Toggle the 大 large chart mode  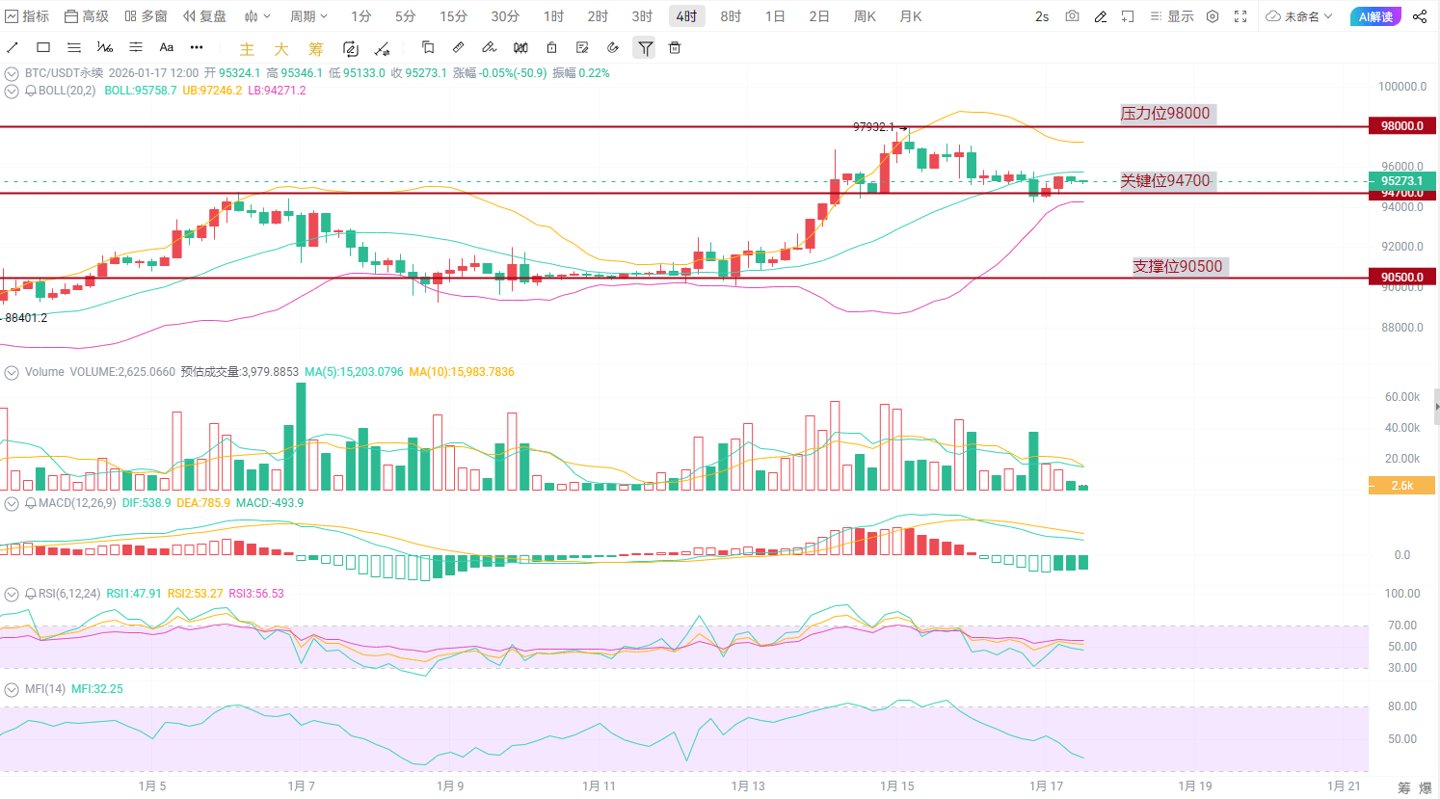coord(280,47)
